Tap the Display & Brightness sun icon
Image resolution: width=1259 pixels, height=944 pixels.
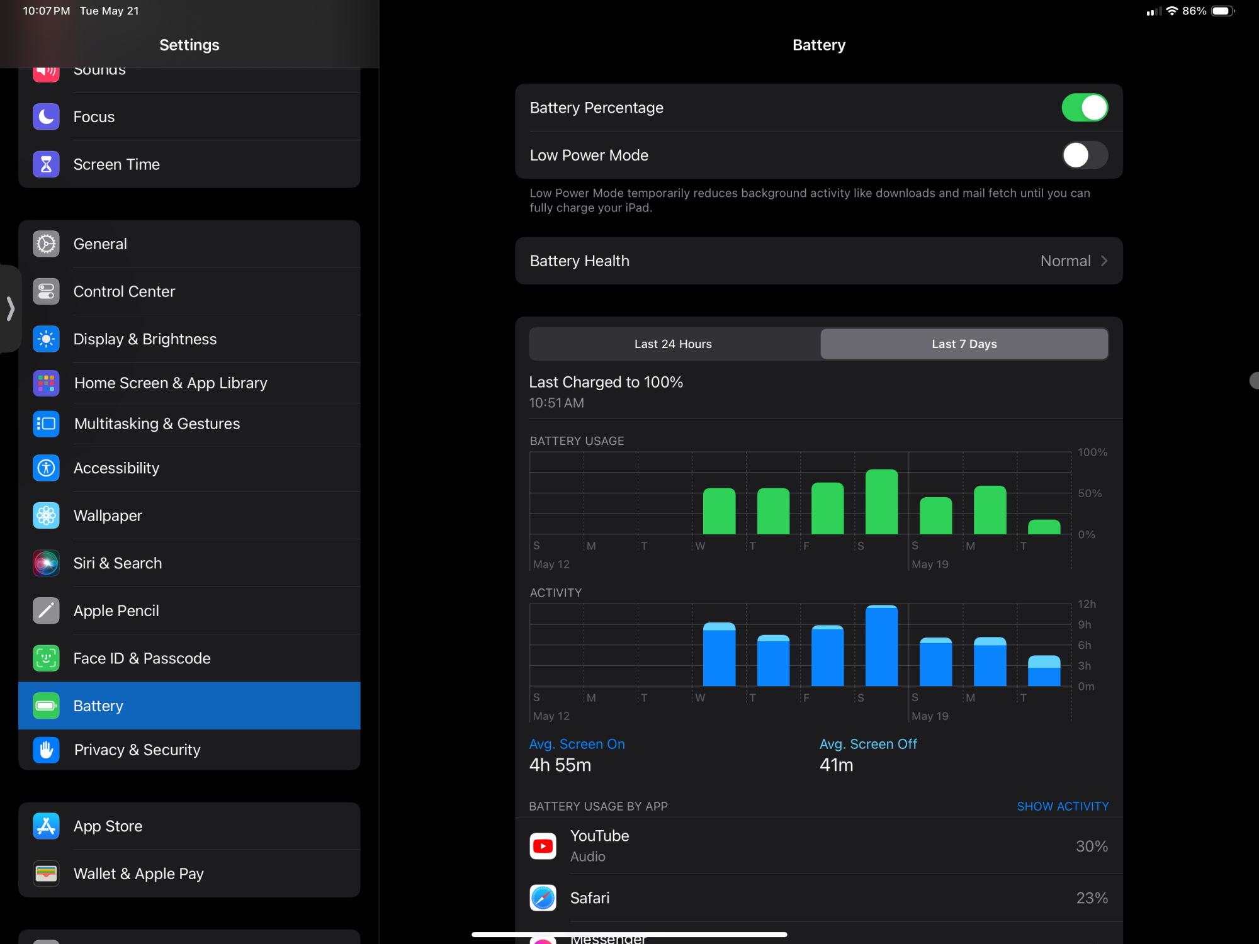pos(46,339)
